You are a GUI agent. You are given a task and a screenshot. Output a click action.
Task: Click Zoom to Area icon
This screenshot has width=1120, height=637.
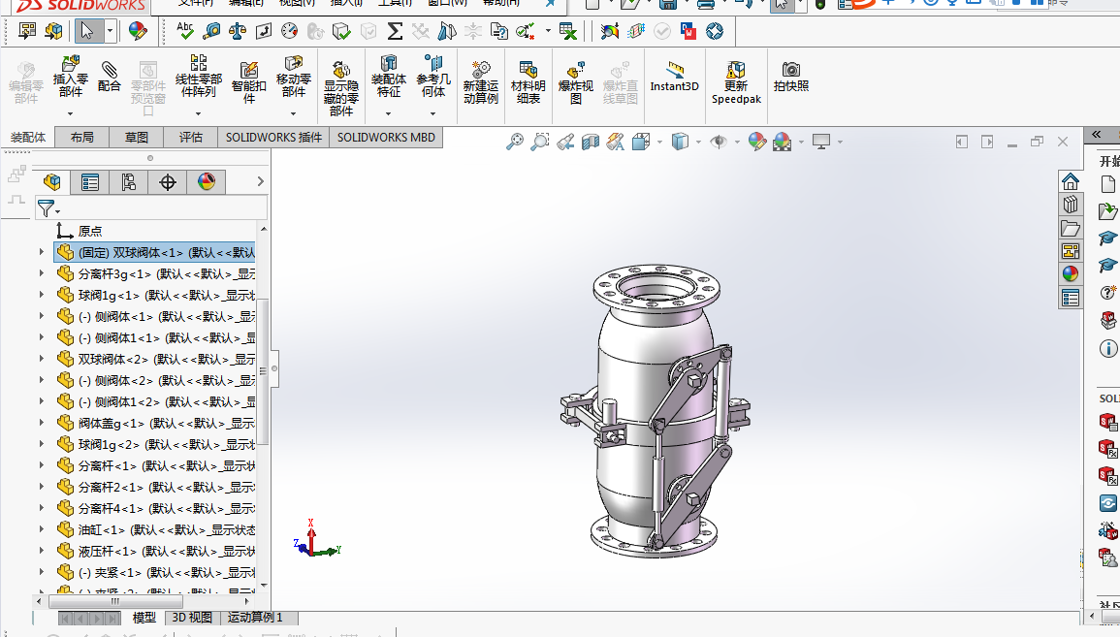[540, 142]
